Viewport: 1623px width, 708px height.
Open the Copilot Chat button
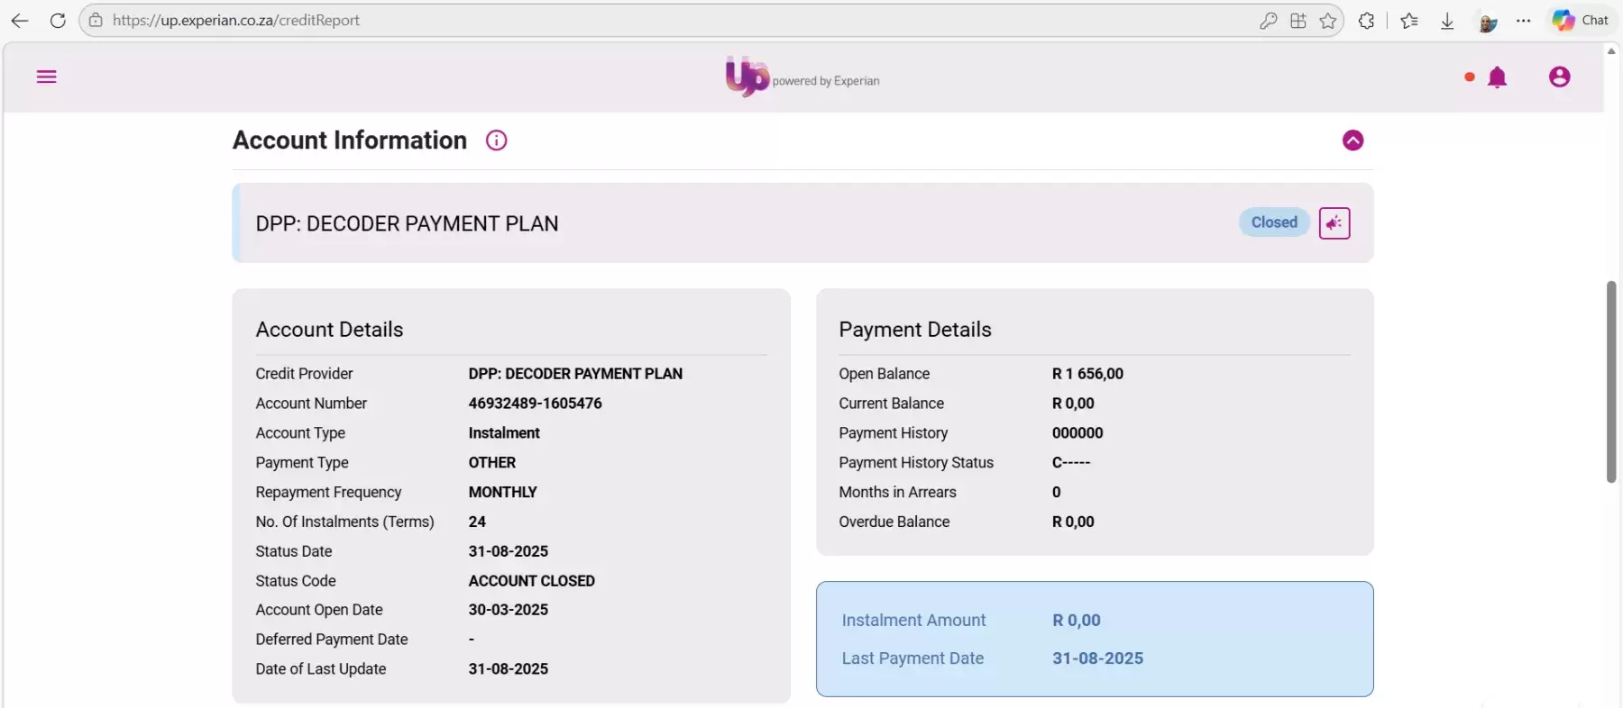pyautogui.click(x=1581, y=21)
